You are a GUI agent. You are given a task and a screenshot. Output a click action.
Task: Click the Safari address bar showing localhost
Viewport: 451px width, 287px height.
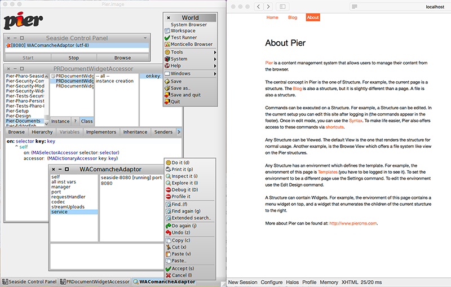tap(400, 7)
